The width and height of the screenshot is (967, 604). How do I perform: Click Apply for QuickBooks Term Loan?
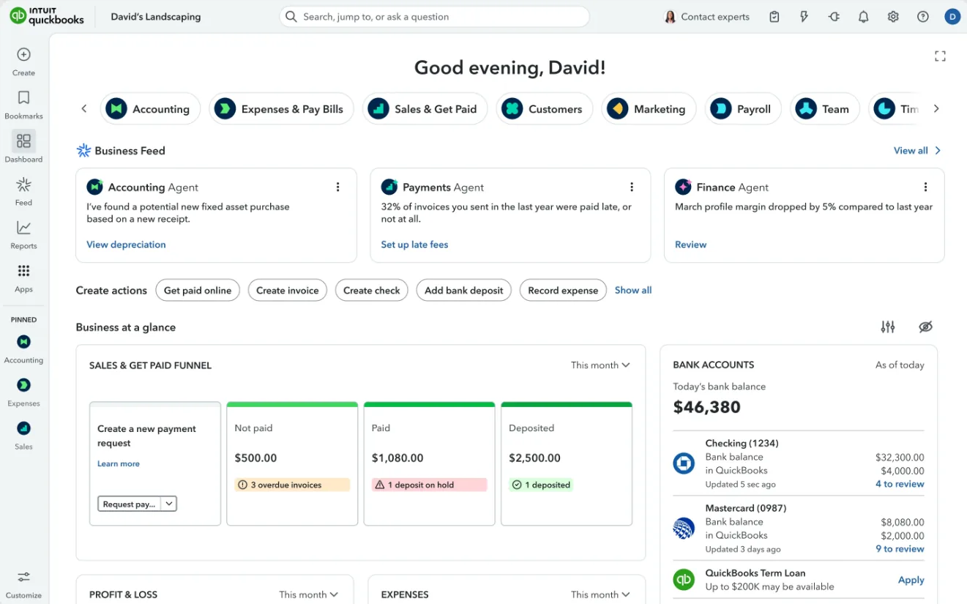(911, 580)
